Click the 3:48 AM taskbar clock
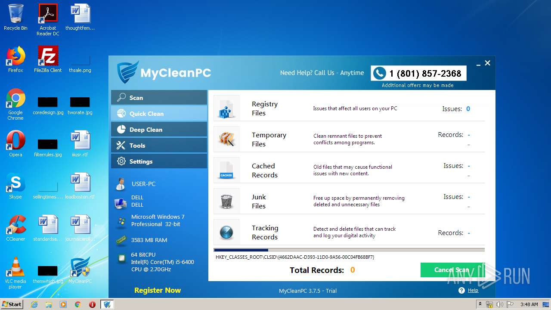This screenshot has height=310, width=551. [529, 304]
